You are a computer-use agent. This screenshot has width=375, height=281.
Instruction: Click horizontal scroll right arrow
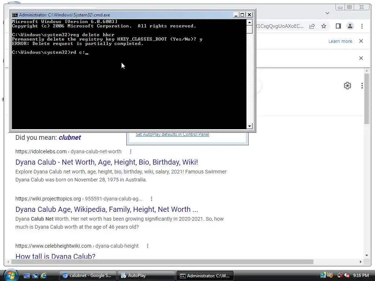[x=361, y=262]
